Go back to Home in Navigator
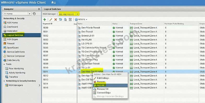Image resolution: width=205 pixels, height=103 pixels. pyautogui.click(x=16, y=14)
